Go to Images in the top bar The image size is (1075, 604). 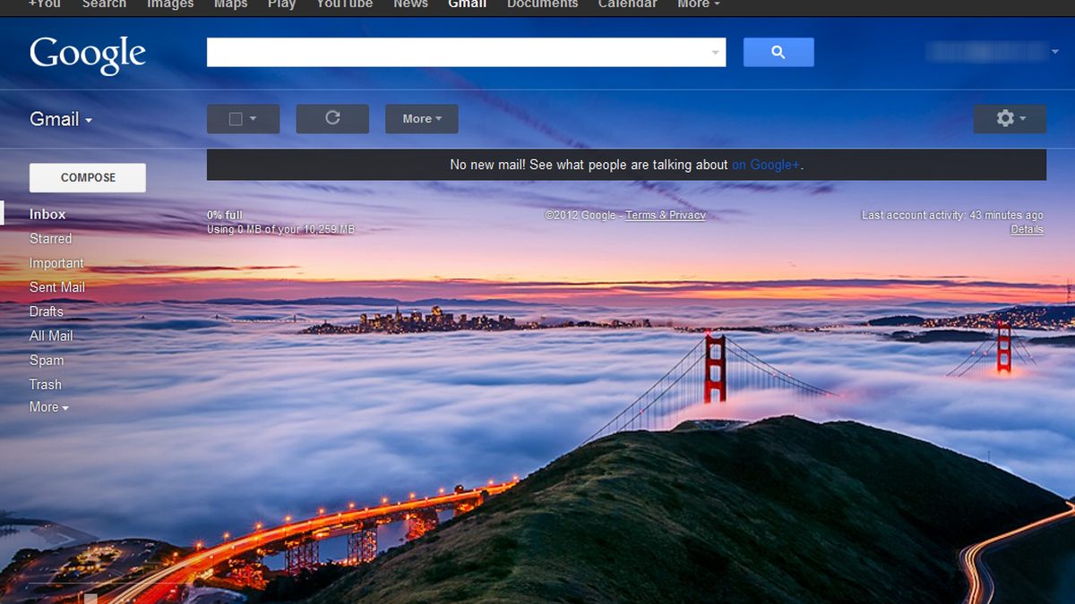170,4
